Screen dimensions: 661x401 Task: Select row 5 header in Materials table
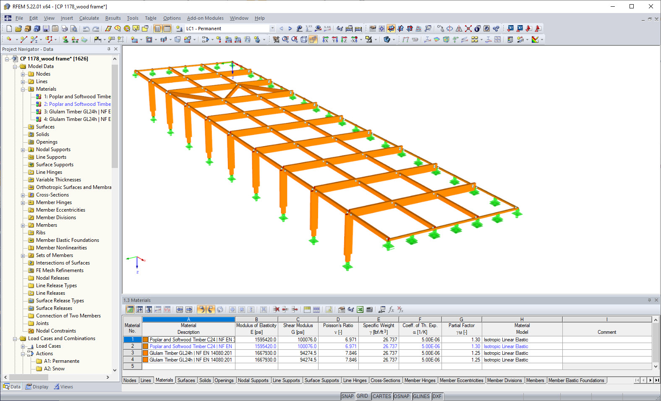pos(132,367)
